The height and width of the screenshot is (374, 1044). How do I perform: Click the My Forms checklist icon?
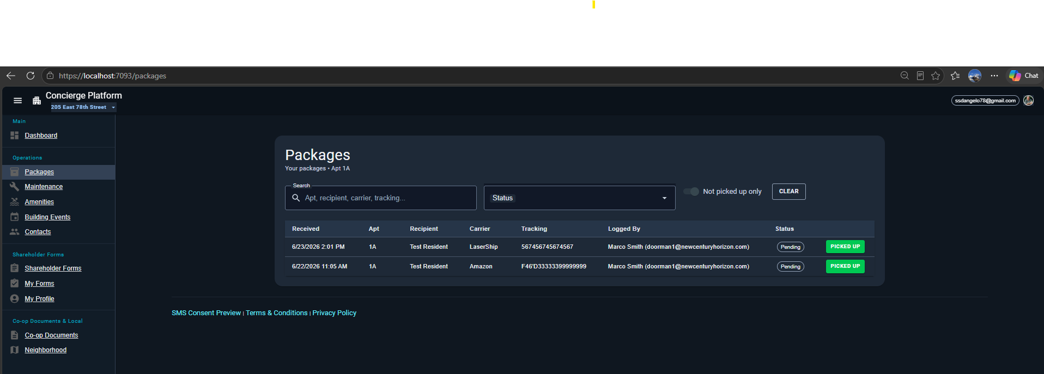[x=15, y=284]
